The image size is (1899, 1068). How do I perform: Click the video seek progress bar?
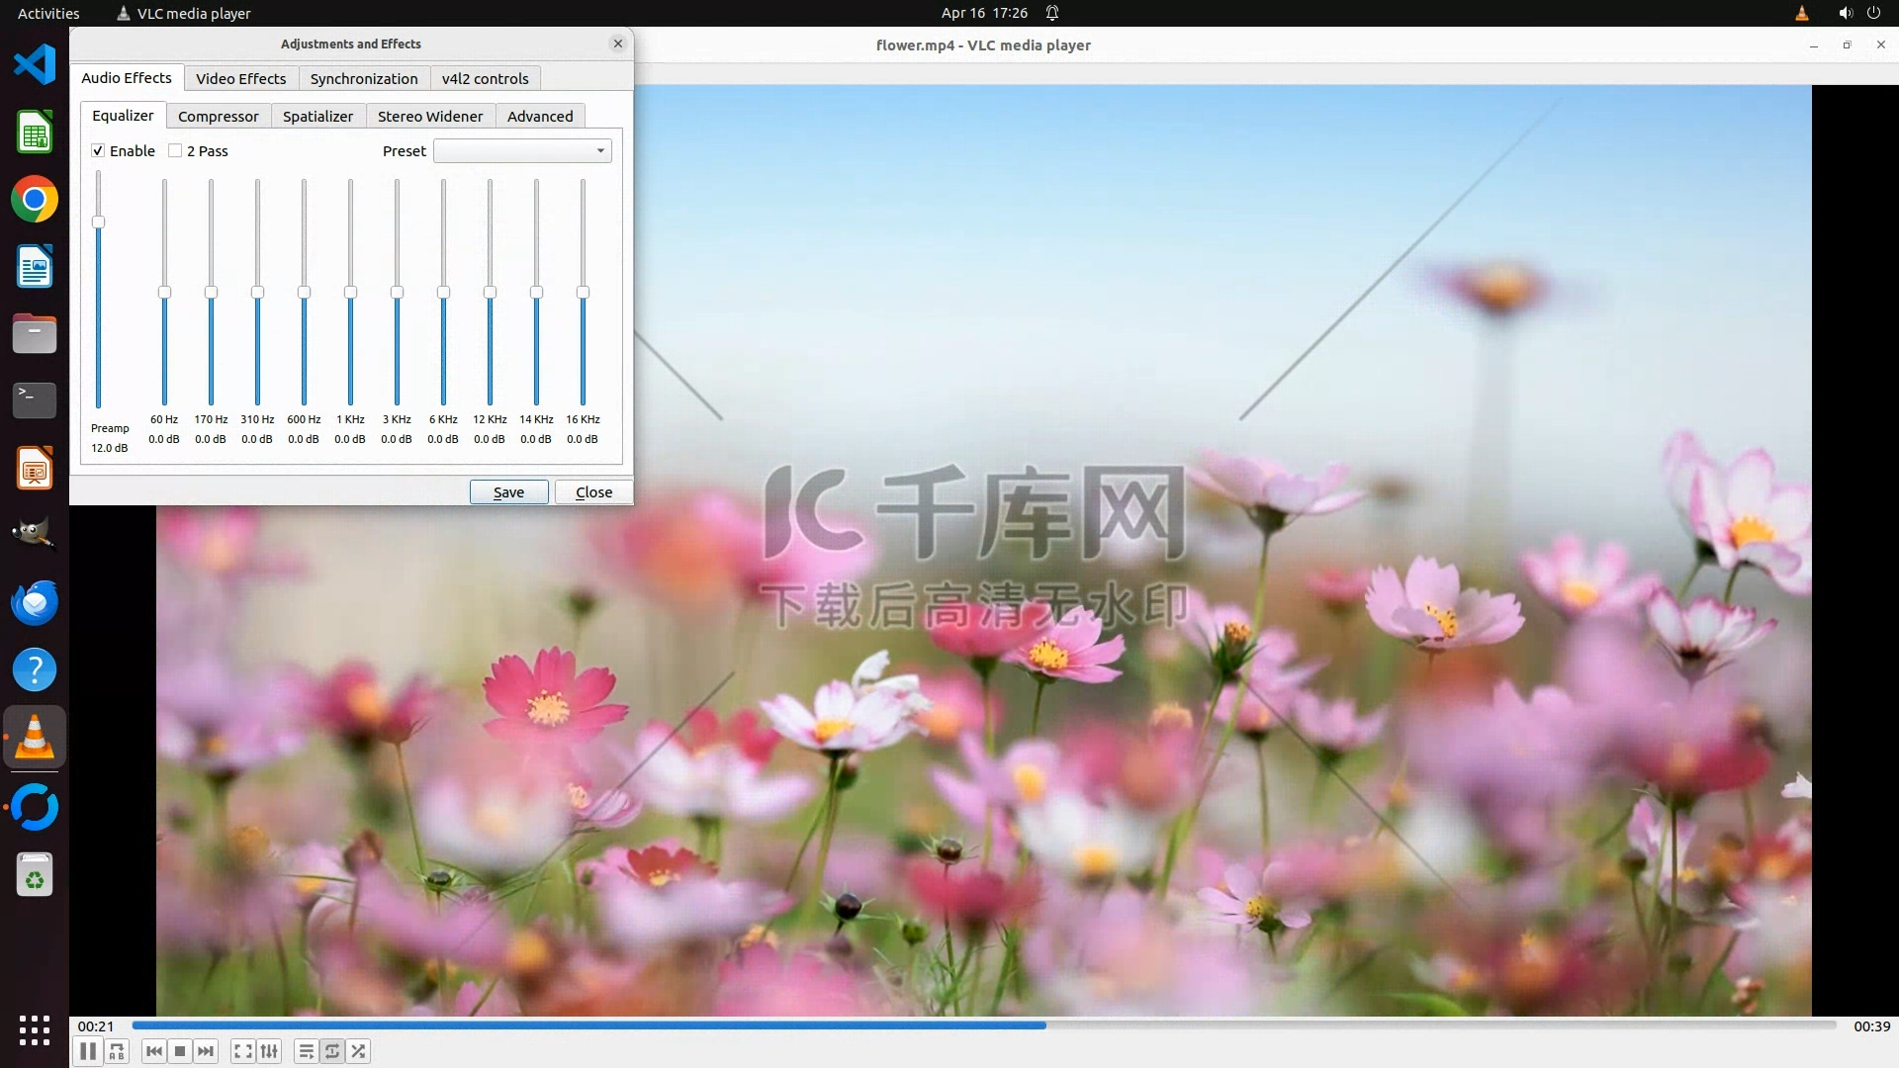(x=983, y=1025)
